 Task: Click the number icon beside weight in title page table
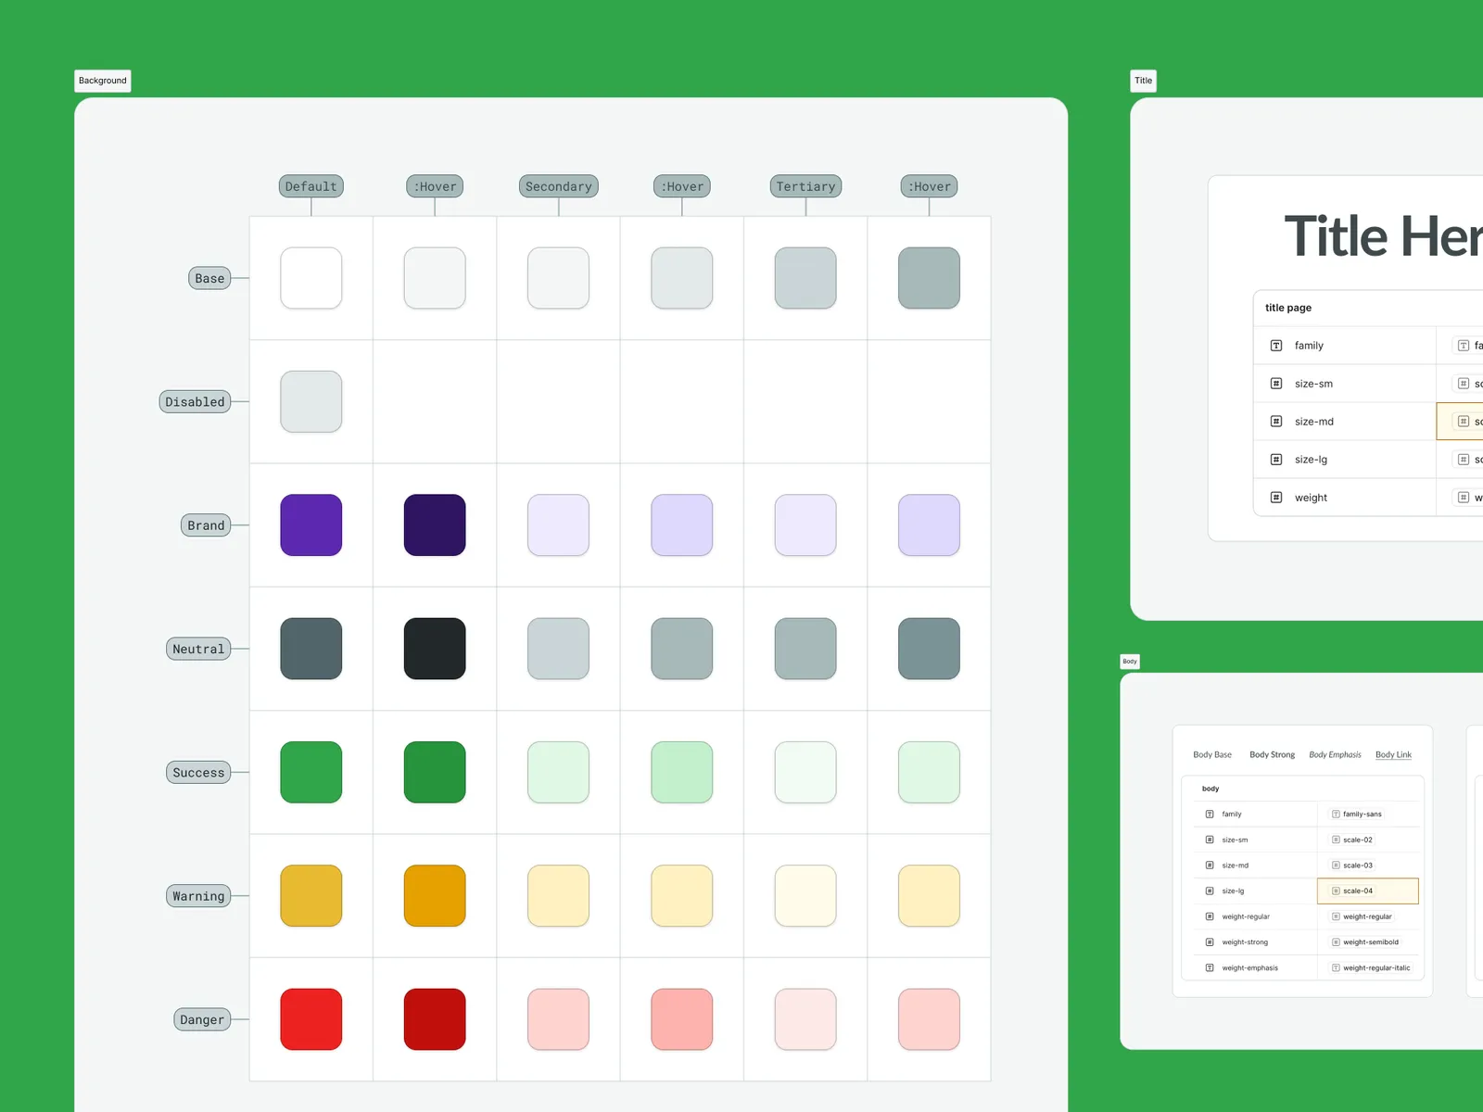[1276, 498]
